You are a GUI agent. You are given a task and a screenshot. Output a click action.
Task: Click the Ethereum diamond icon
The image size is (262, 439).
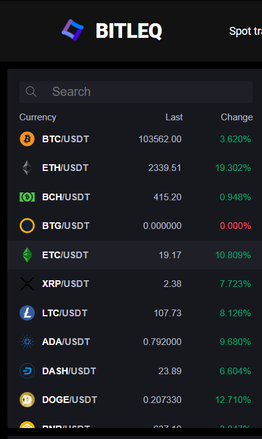click(27, 168)
